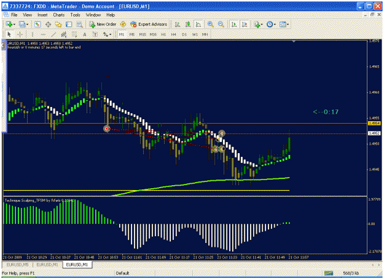
Task: Select the Equidistant Channel tool
Action: coord(64,34)
